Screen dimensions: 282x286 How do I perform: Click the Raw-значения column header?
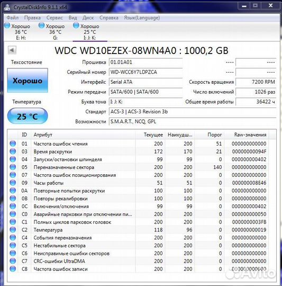247,135
